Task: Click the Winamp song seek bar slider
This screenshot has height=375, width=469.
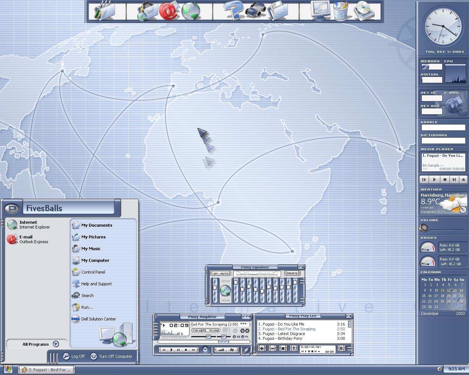Action: coord(224,342)
